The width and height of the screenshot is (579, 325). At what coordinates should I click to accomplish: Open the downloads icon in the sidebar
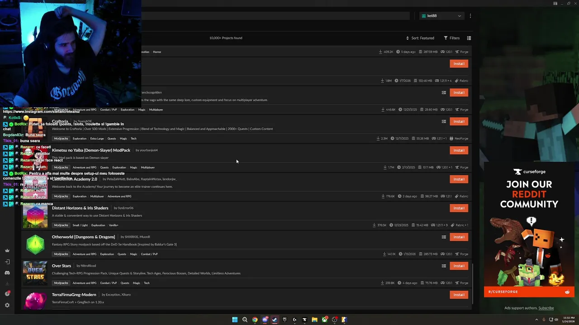click(7, 283)
